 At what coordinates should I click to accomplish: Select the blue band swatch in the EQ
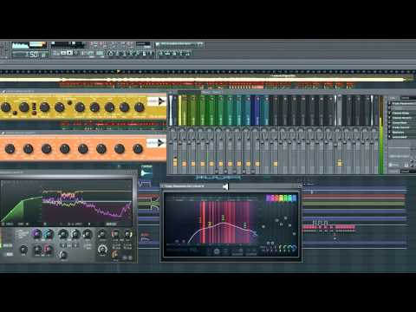click(294, 198)
